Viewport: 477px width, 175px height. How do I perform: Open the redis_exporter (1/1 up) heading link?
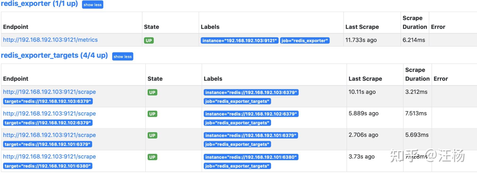click(39, 4)
